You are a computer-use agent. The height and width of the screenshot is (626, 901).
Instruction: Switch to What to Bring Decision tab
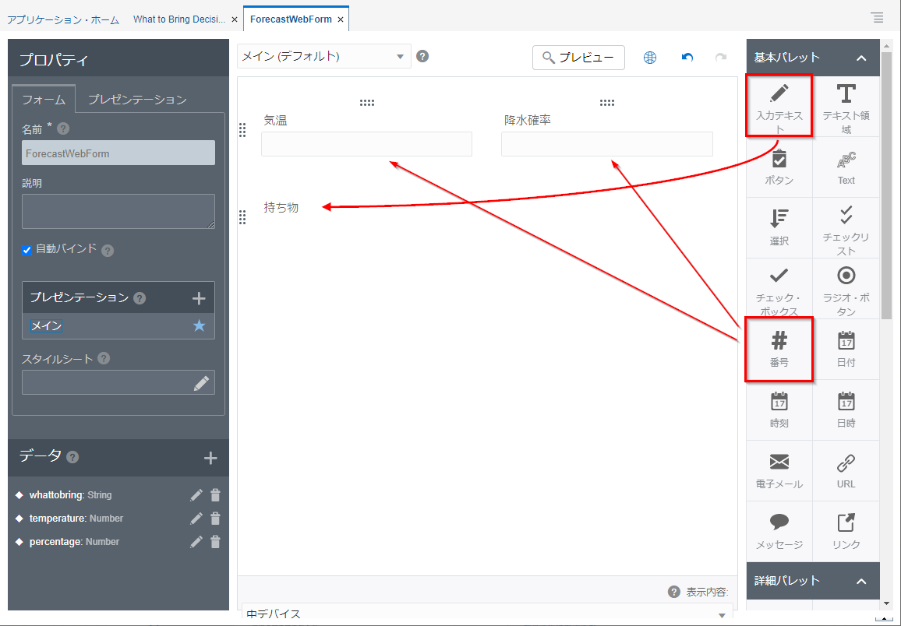point(179,19)
